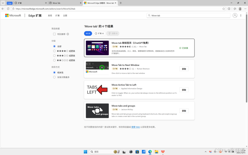Select the 安装次数最多 sort option

(54, 77)
